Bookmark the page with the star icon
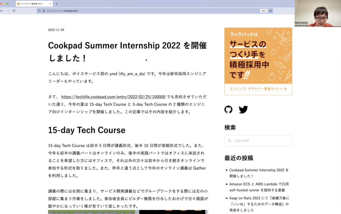341x214 pixels. coord(271,11)
